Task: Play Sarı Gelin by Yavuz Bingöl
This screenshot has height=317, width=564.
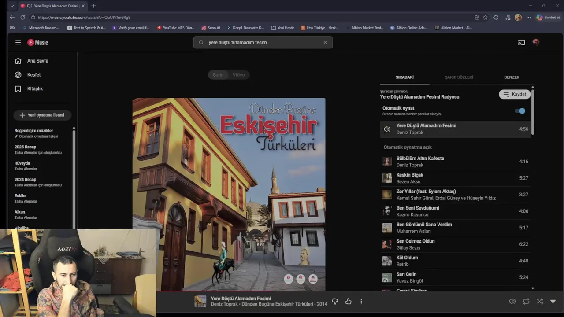Action: coord(455,277)
